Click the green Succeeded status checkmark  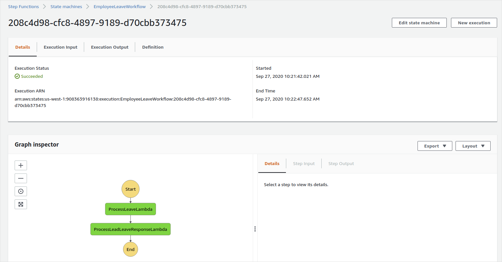(x=17, y=76)
